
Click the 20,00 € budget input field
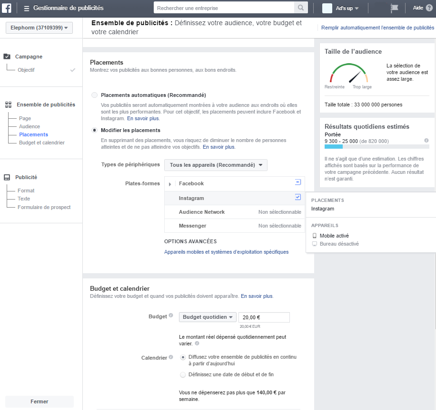(264, 317)
